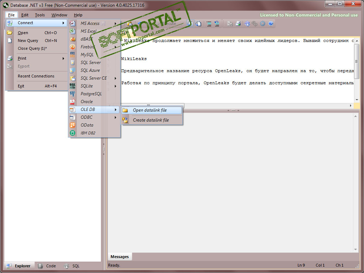Click the Open folder icon in File menu

tap(9, 33)
